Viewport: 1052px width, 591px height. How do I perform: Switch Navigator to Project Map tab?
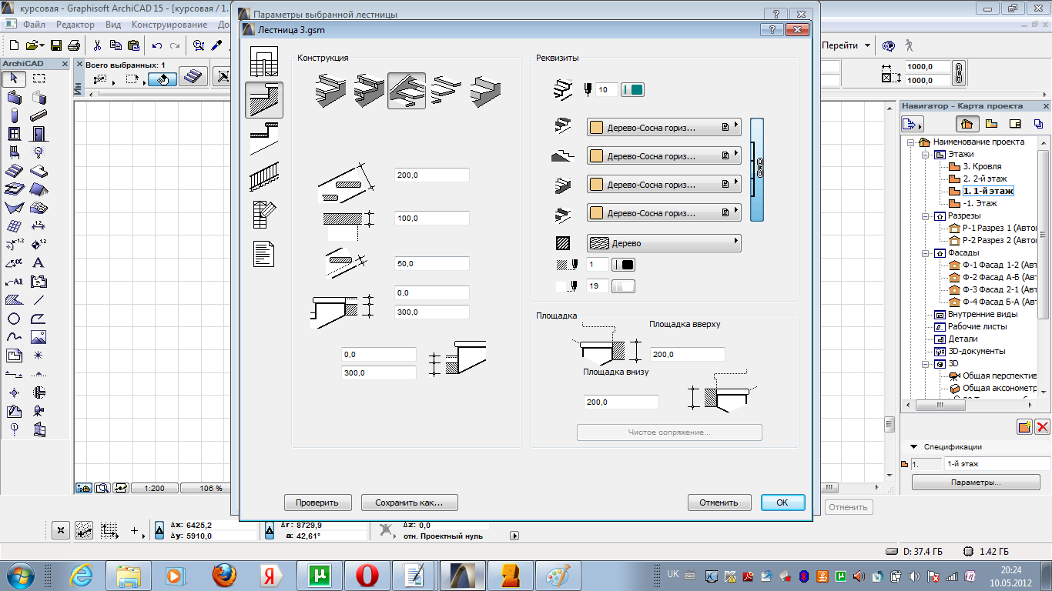[967, 123]
